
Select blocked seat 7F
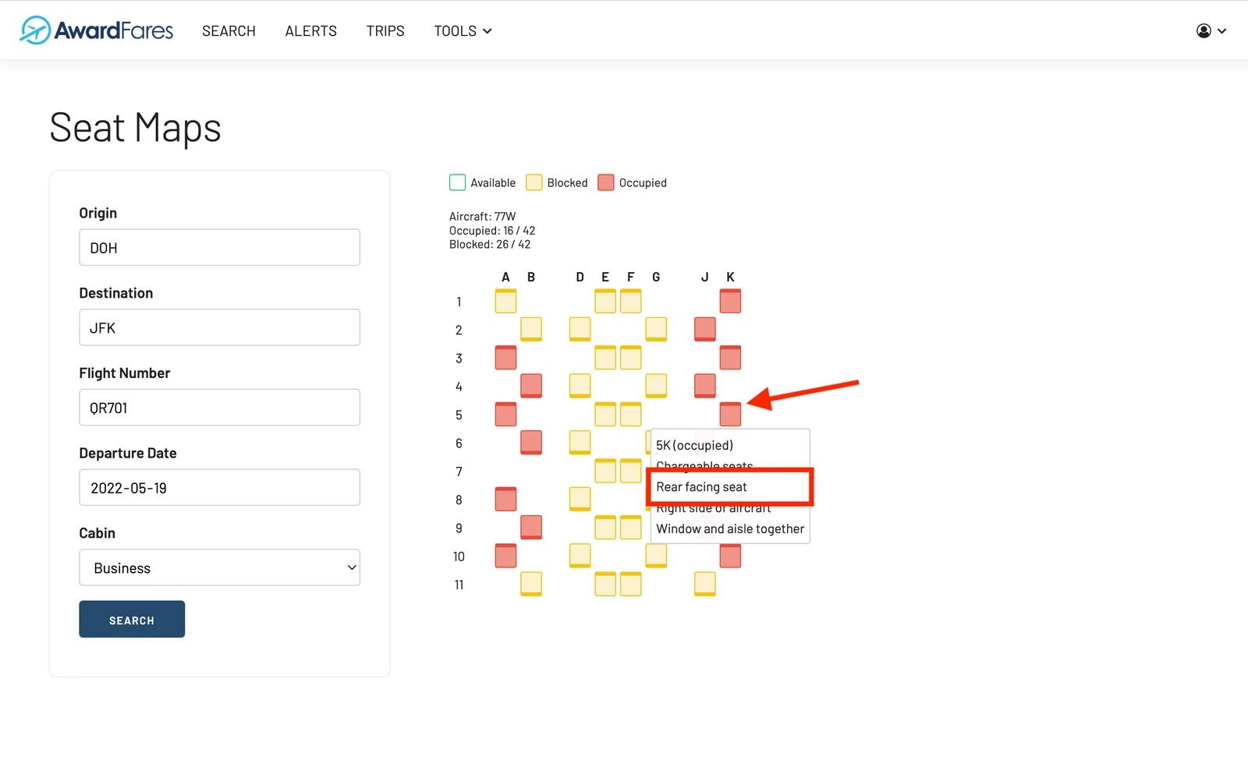point(631,471)
